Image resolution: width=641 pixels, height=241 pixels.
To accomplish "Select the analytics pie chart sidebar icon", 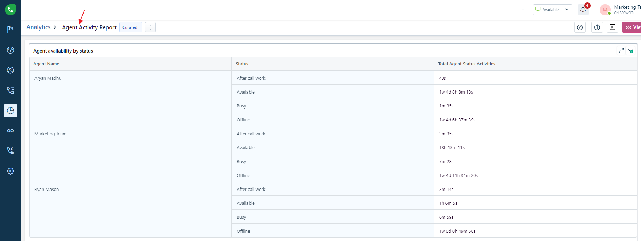I will tap(10, 111).
